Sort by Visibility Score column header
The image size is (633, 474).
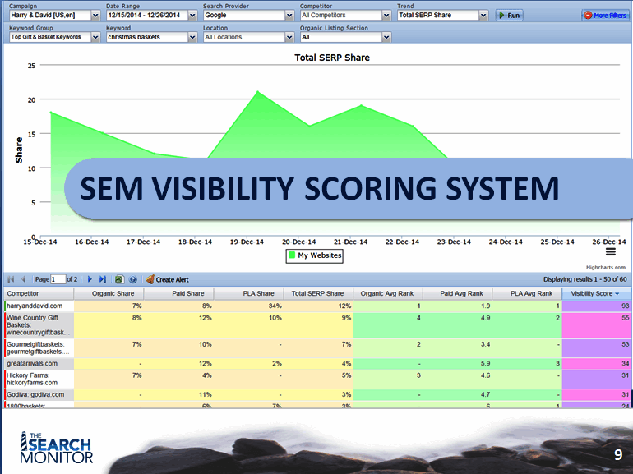pos(592,293)
